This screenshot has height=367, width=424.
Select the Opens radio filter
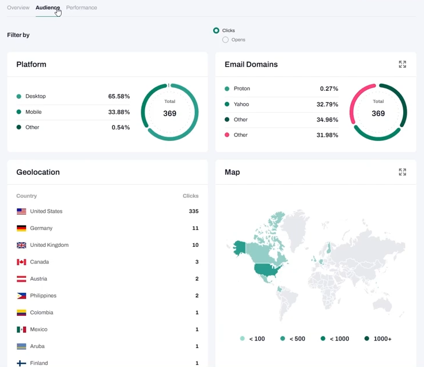pos(225,40)
